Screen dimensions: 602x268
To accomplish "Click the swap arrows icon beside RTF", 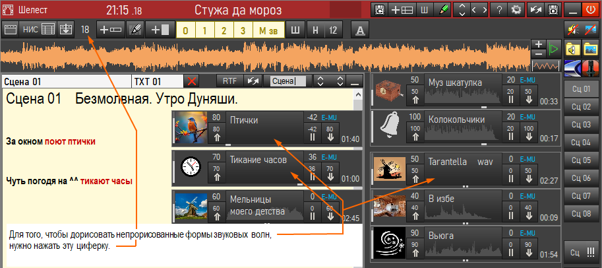I will point(253,81).
